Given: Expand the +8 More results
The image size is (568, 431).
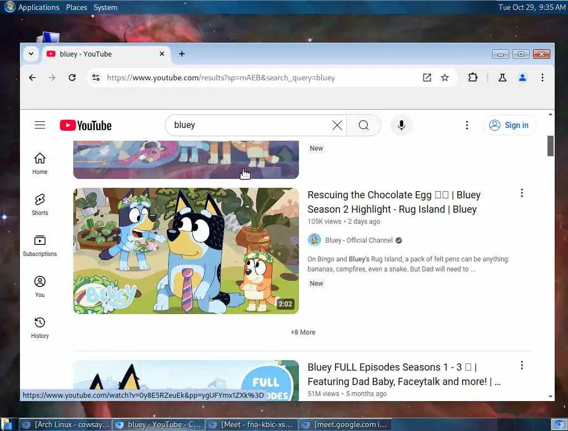Looking at the screenshot, I should 303,332.
